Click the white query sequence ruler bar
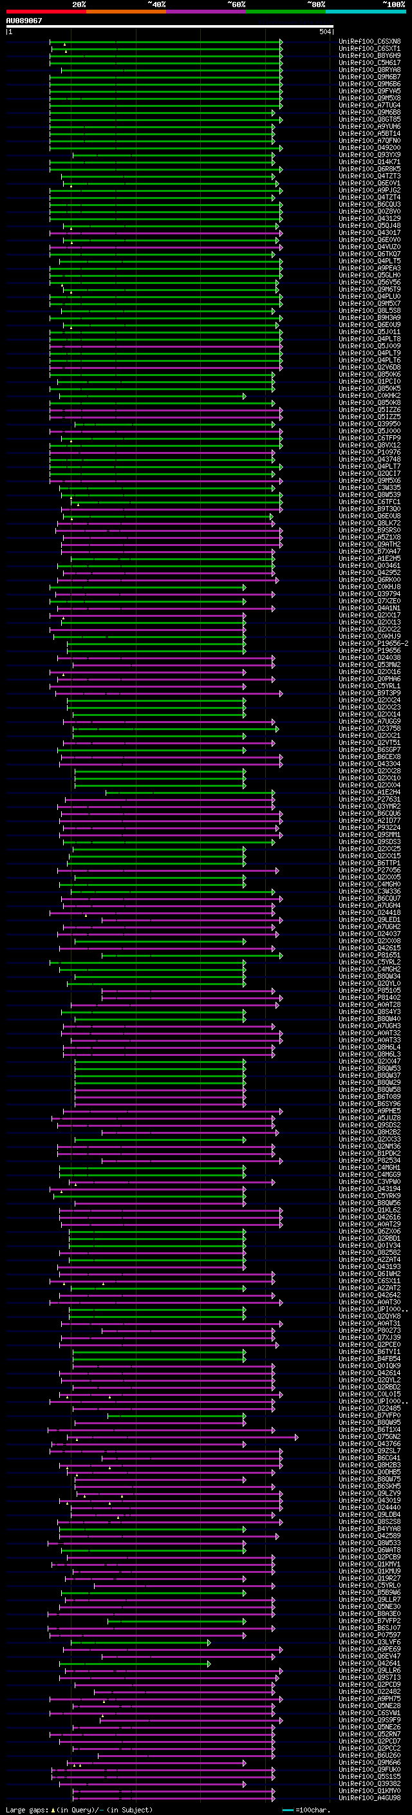The width and height of the screenshot is (412, 1815). (170, 27)
